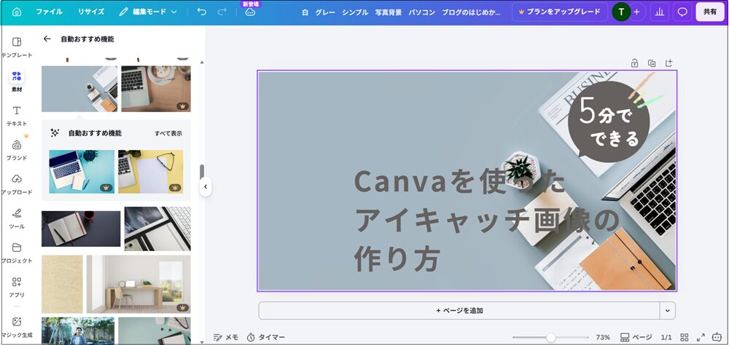The width and height of the screenshot is (729, 345).
Task: Click the プランをアップグレード button
Action: click(x=560, y=12)
